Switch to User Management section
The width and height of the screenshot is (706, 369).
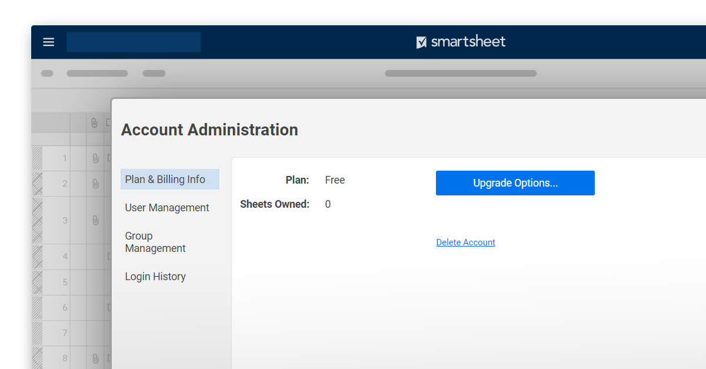coord(167,208)
